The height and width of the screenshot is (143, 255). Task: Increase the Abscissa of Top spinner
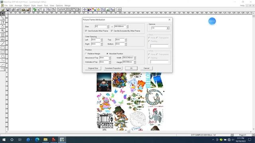pyautogui.click(x=110, y=57)
